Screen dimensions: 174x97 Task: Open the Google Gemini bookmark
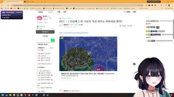click(x=91, y=8)
